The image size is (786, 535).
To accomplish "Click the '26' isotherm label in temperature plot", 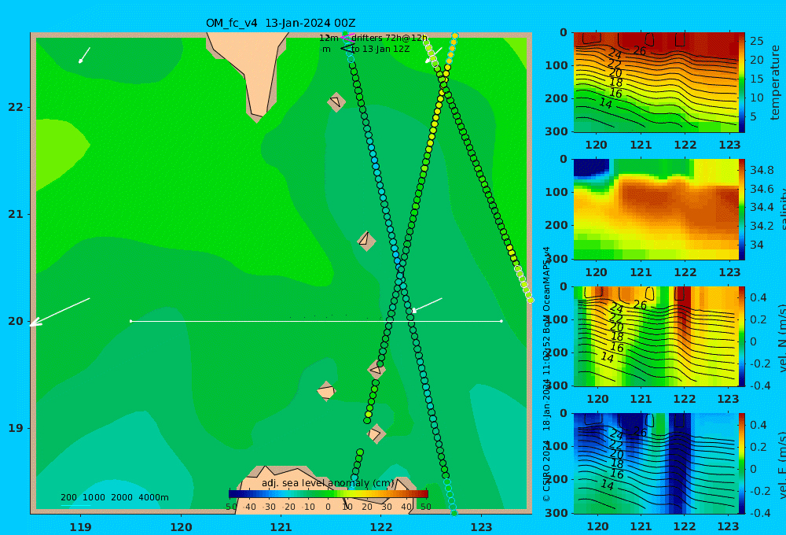I will 639,50.
